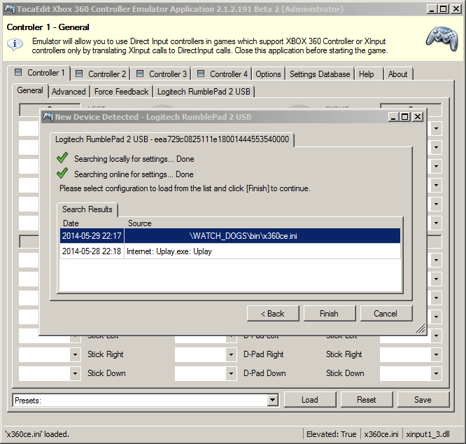Open the About tab

pyautogui.click(x=397, y=74)
